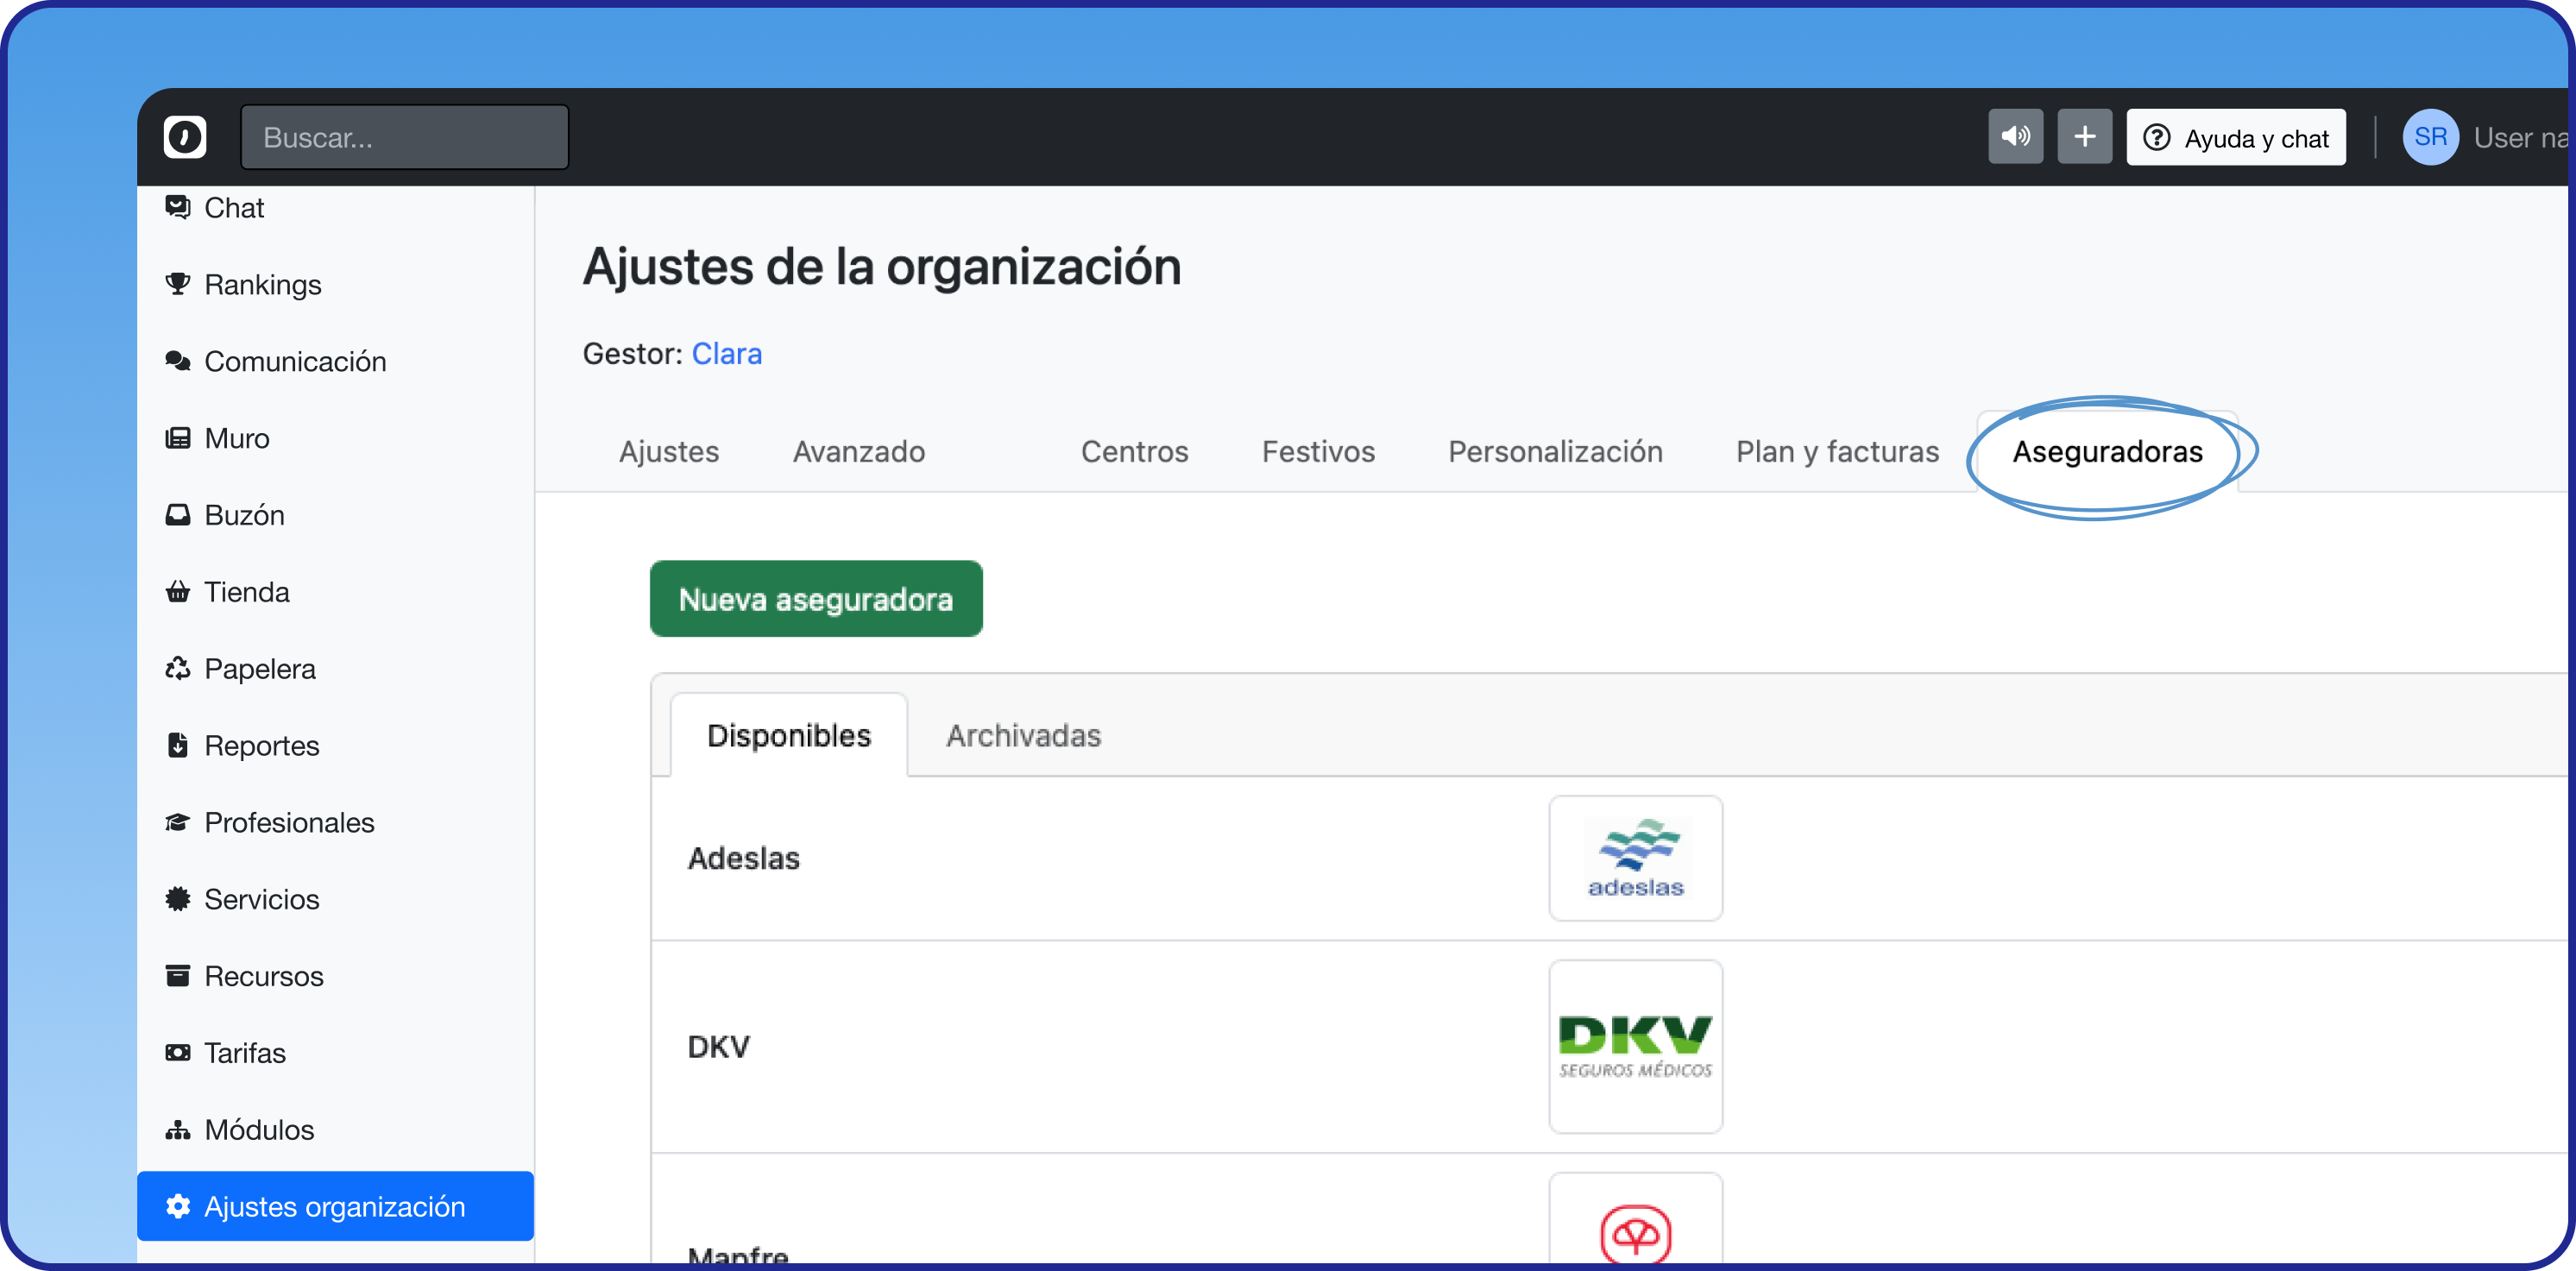Click the plus add button in header
The height and width of the screenshot is (1271, 2576).
[x=2084, y=137]
